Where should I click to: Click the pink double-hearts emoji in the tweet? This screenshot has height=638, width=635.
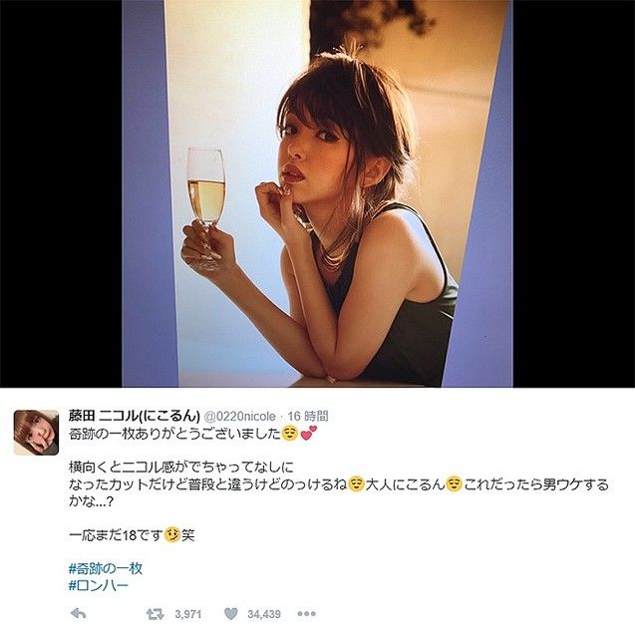coord(308,434)
